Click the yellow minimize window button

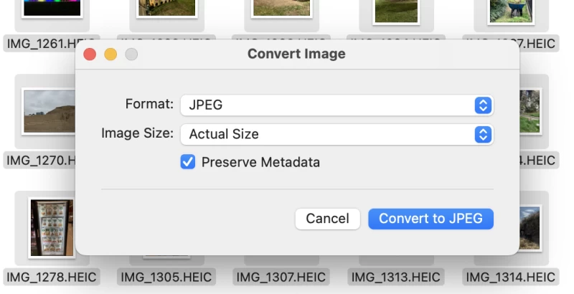point(110,54)
